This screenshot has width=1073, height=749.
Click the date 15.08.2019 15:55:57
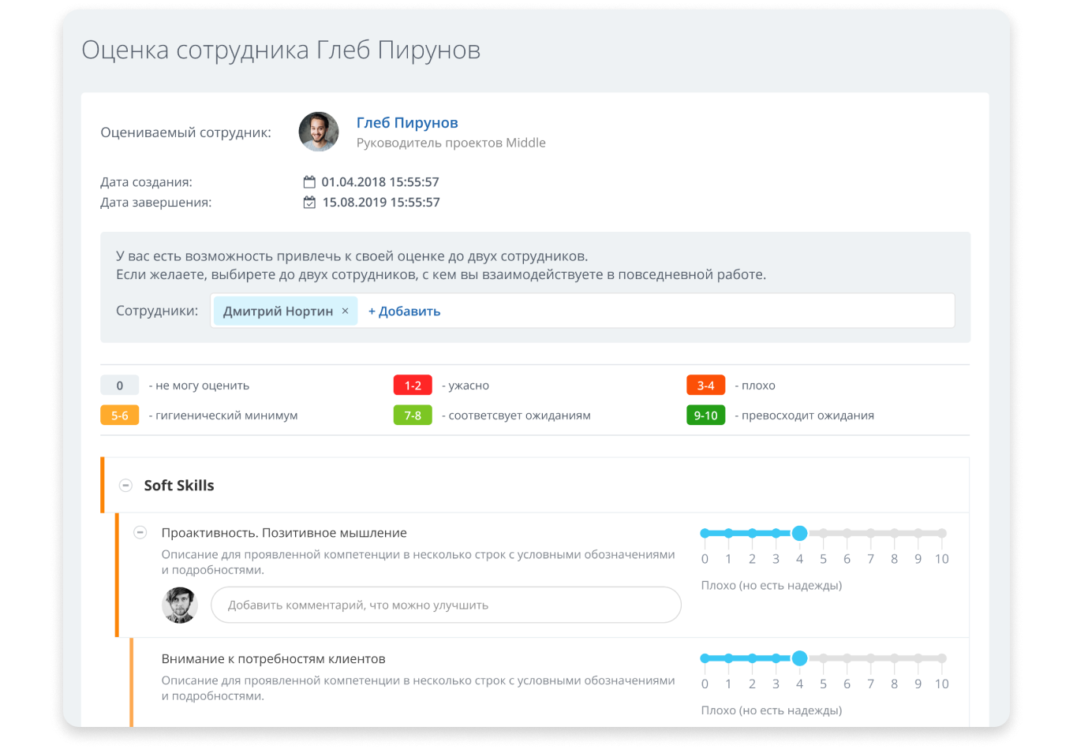(381, 203)
